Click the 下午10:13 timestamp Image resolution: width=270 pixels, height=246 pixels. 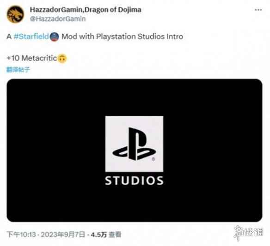[x=21, y=234]
